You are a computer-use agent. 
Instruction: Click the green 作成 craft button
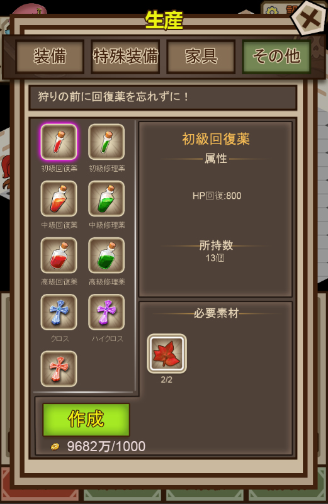pyautogui.click(x=86, y=420)
